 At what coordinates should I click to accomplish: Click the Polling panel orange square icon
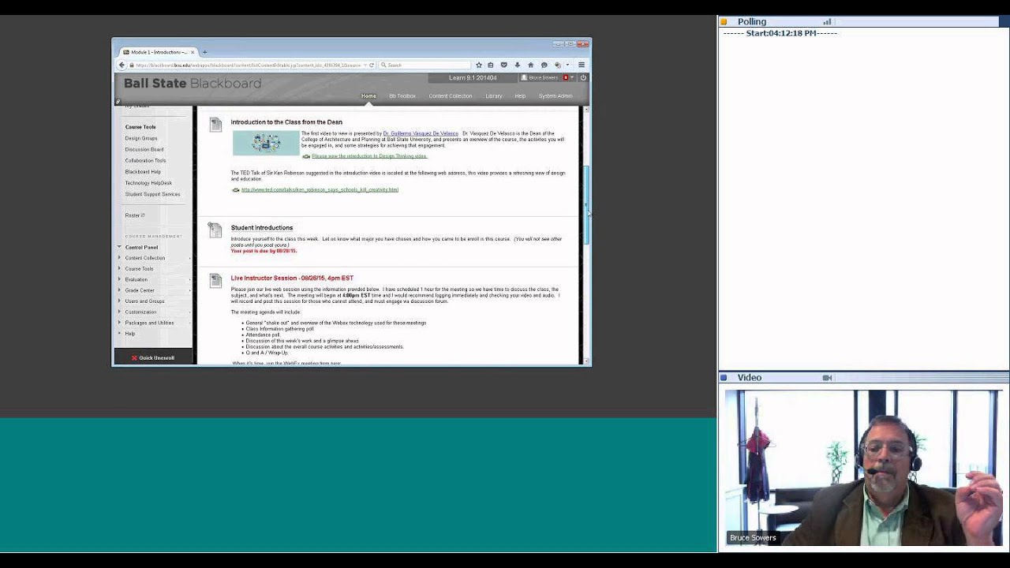(x=724, y=21)
